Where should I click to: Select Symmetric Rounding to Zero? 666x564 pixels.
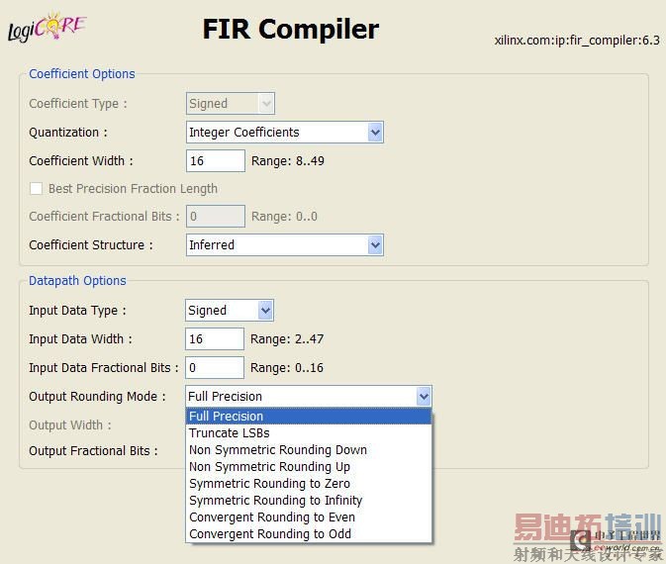click(309, 483)
